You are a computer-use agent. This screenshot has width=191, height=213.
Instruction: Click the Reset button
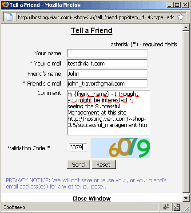point(104,164)
